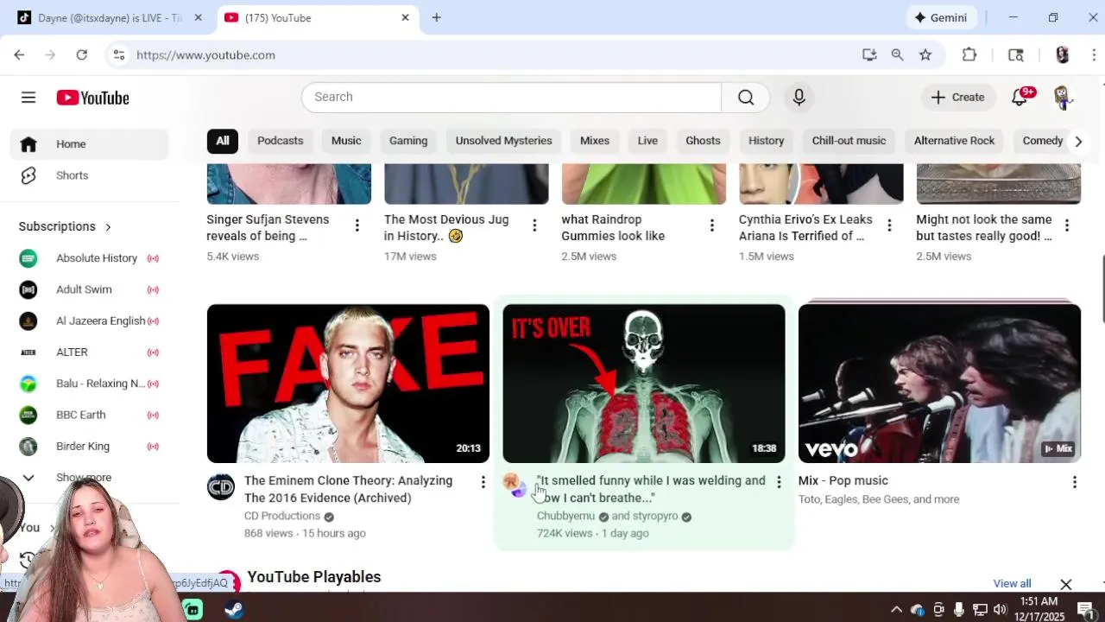The image size is (1105, 622).
Task: Select the Ghosts filter chip
Action: 703,141
